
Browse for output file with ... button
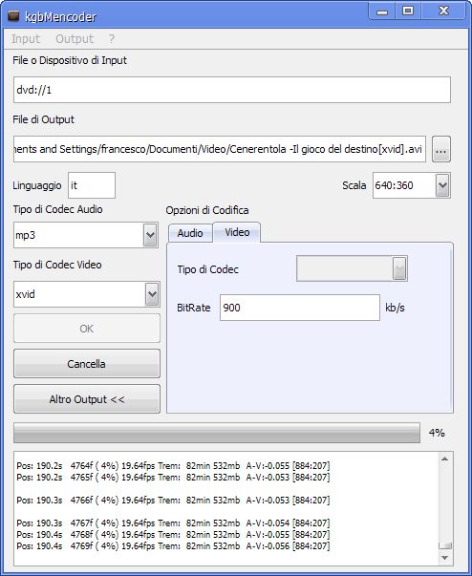[440, 150]
